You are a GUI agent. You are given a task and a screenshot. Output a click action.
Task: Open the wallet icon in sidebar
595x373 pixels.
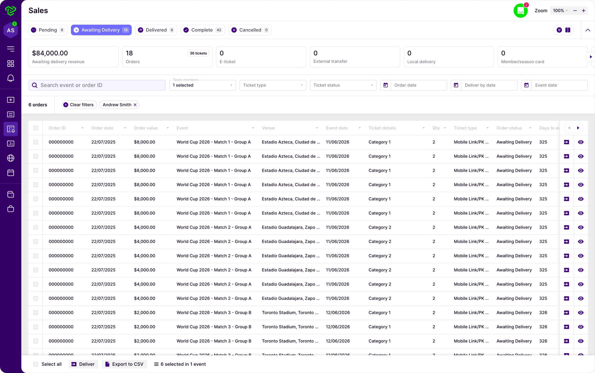(11, 194)
